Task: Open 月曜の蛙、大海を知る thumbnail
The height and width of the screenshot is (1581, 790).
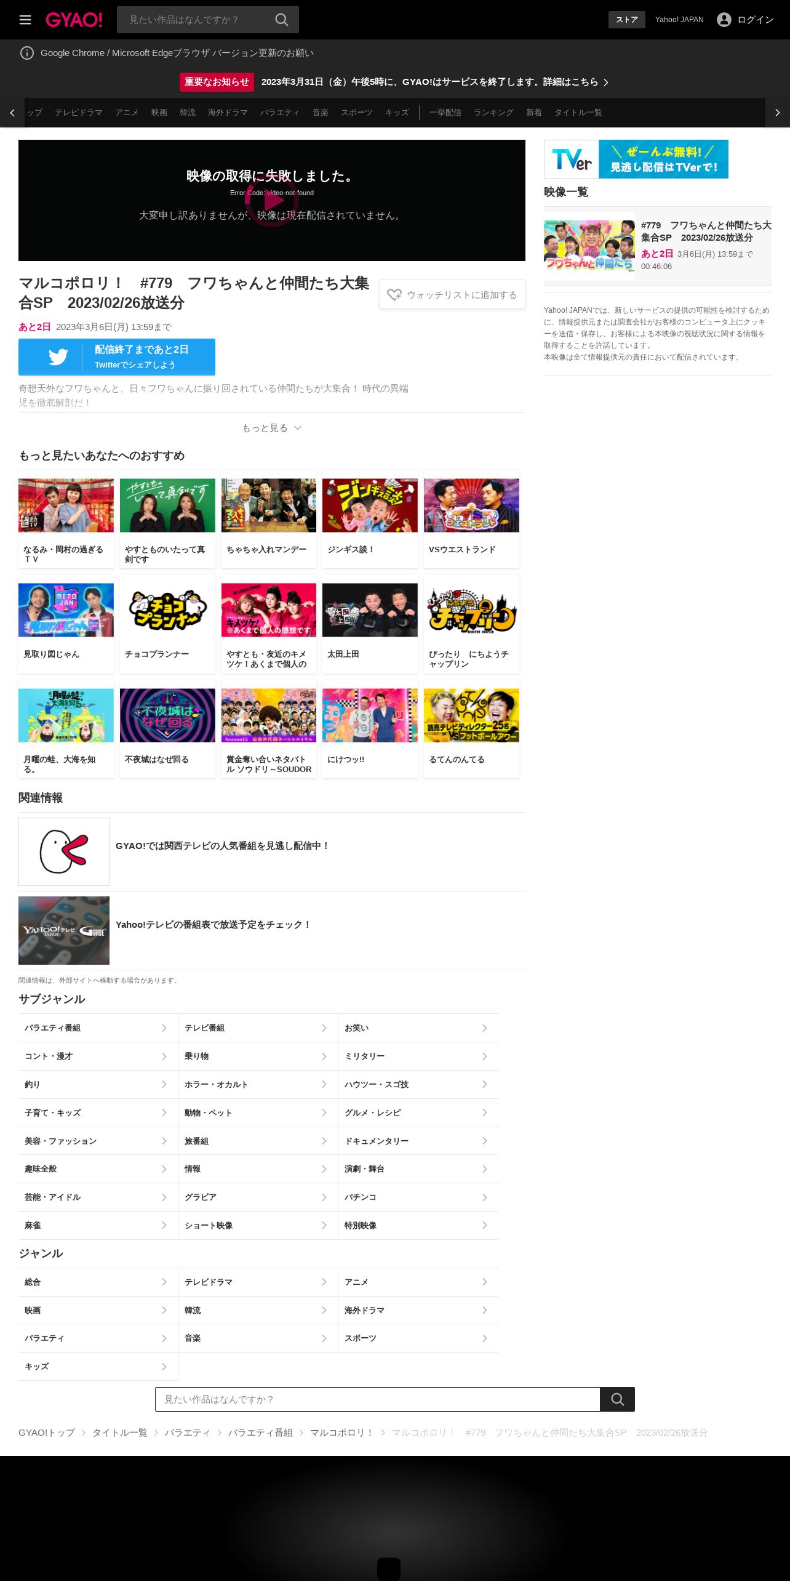Action: click(x=66, y=715)
